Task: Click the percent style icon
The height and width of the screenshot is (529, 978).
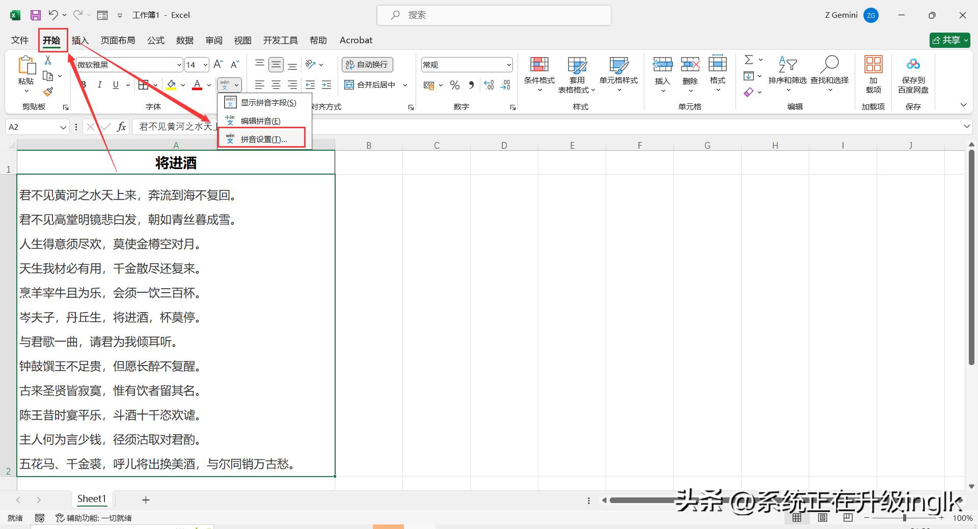Action: pos(455,85)
